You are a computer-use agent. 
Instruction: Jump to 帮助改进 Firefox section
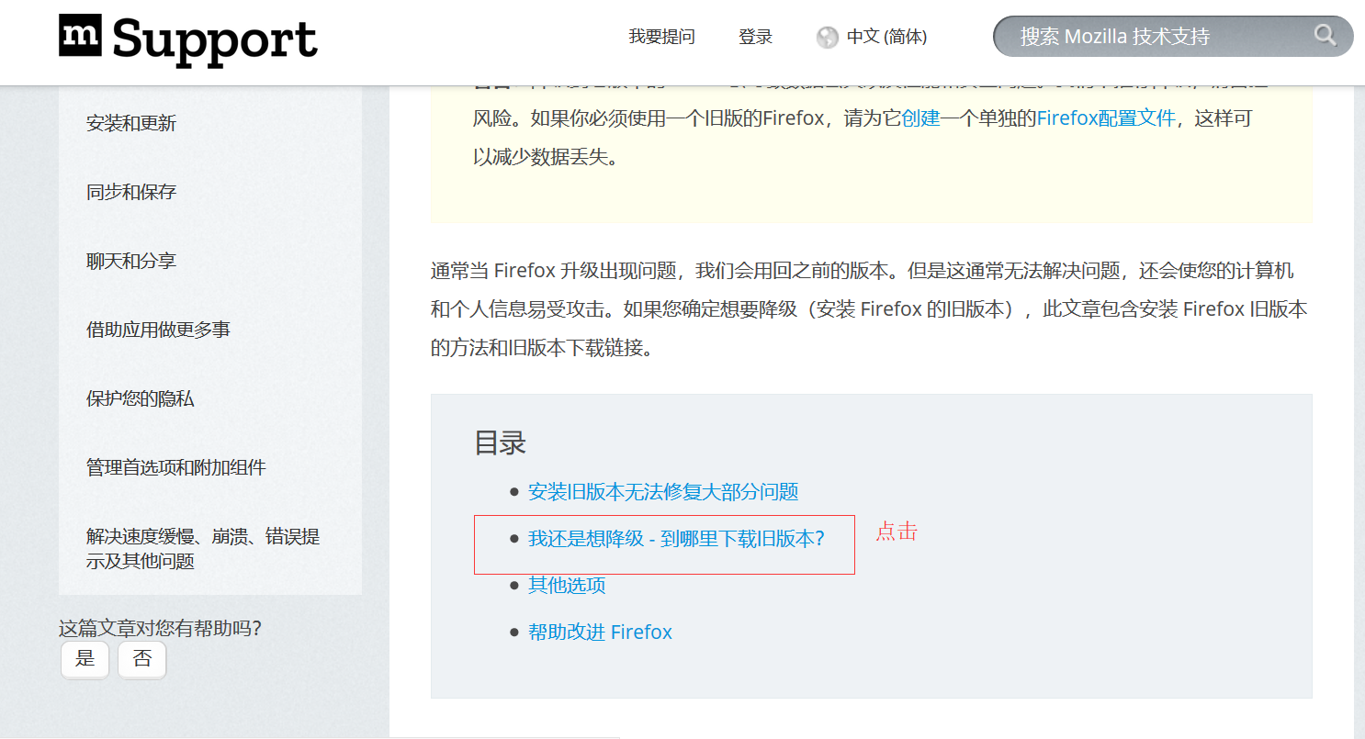[x=600, y=632]
